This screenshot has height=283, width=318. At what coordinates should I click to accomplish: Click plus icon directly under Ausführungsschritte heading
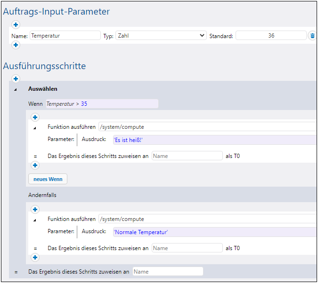pos(16,79)
